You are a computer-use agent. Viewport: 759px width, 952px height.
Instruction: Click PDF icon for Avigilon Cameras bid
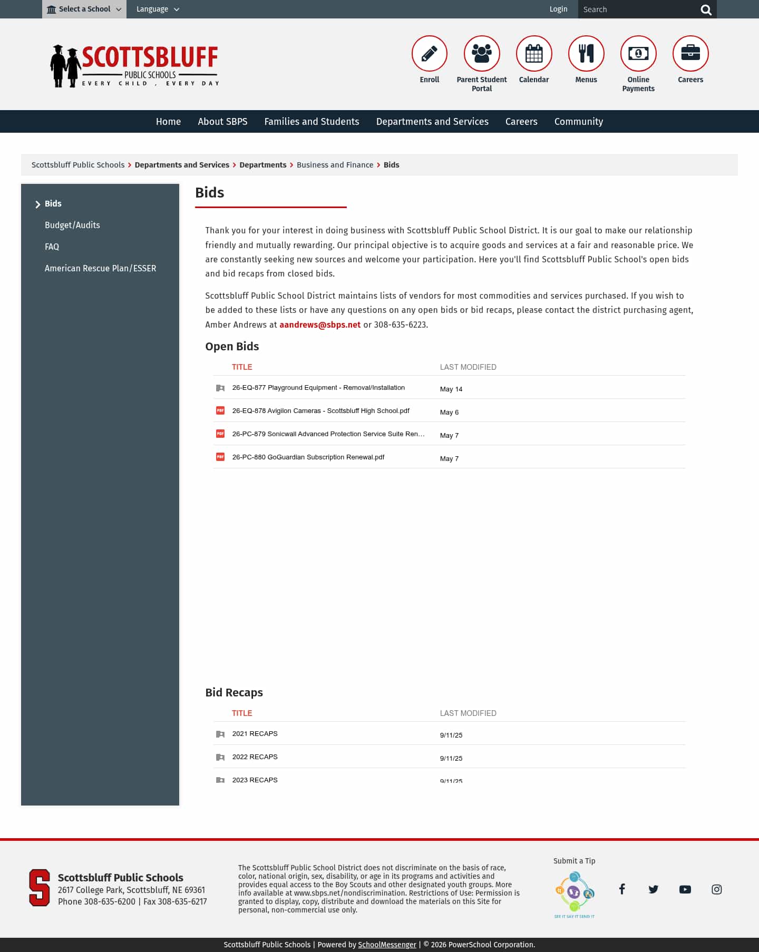pos(220,410)
